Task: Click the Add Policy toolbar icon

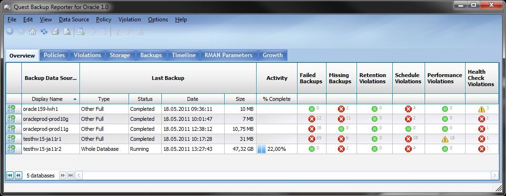Action: 80,31
